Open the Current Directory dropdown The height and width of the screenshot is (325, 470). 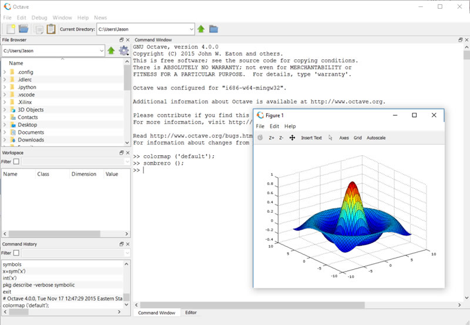(x=192, y=29)
